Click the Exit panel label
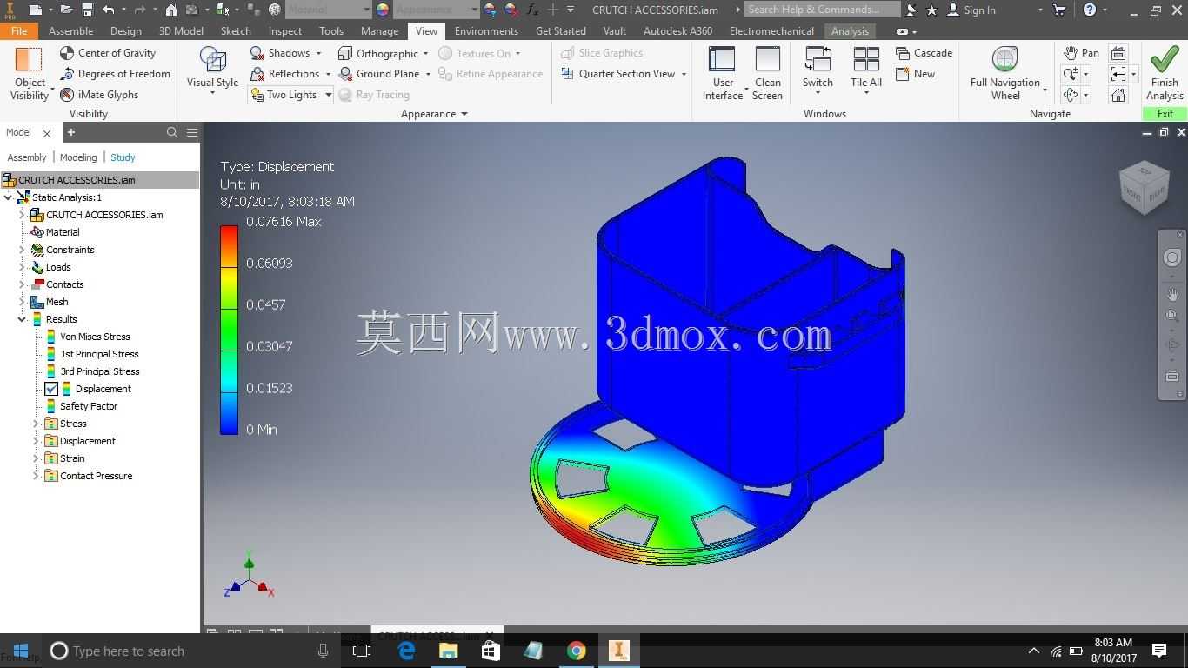 pos(1165,114)
